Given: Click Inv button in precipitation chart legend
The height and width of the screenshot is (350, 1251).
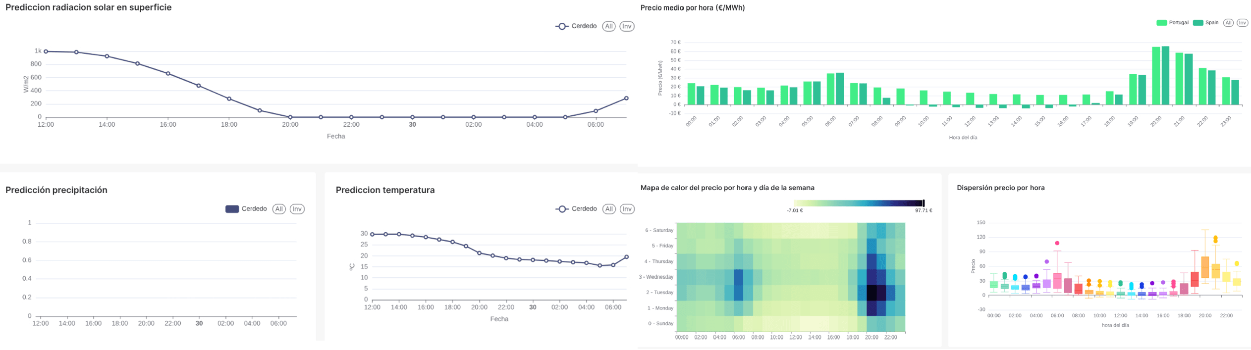Looking at the screenshot, I should pyautogui.click(x=297, y=209).
